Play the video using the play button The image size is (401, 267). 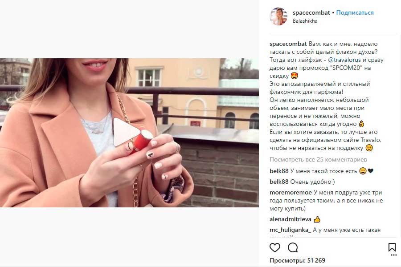pos(127,132)
